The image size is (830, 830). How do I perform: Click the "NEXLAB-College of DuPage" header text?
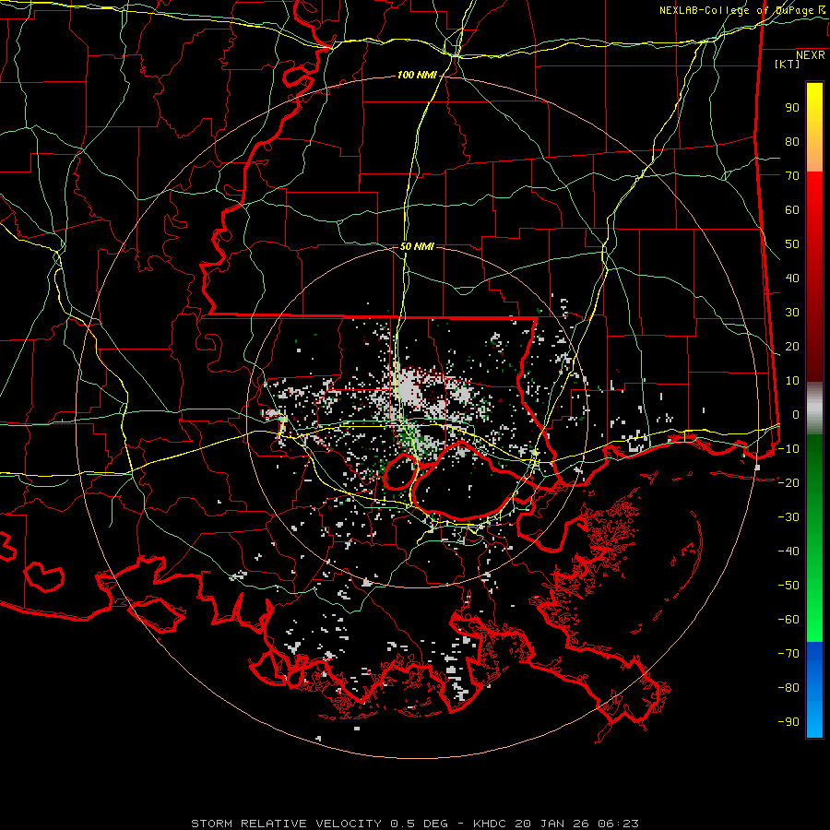pos(736,10)
